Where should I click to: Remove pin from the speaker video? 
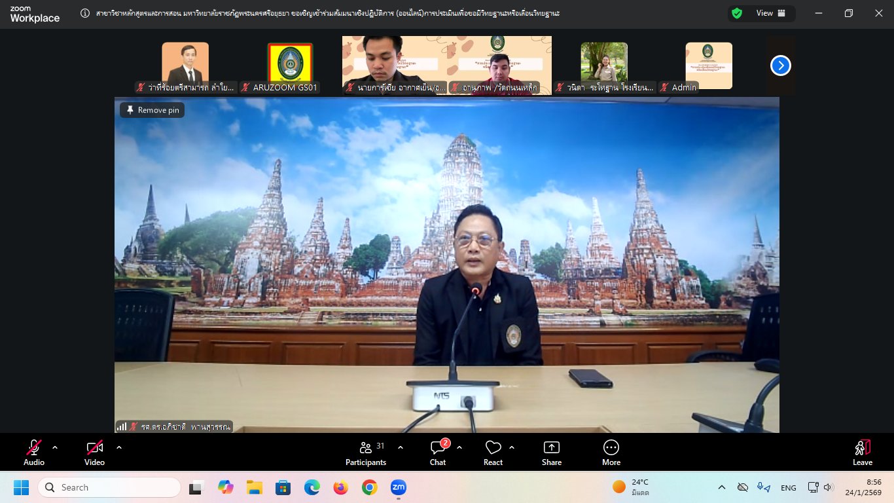[x=152, y=110]
